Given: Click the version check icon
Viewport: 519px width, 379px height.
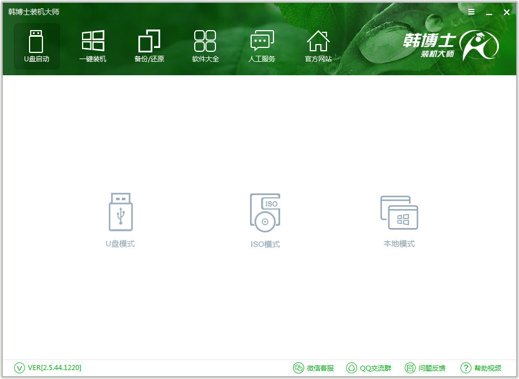Looking at the screenshot, I should [20, 368].
